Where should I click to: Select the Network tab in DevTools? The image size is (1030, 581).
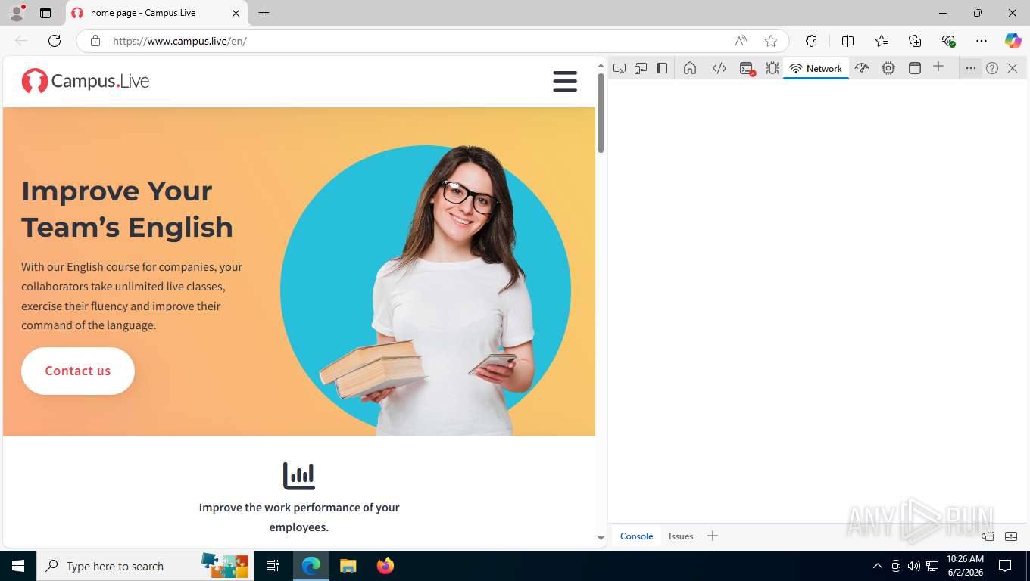click(x=816, y=68)
